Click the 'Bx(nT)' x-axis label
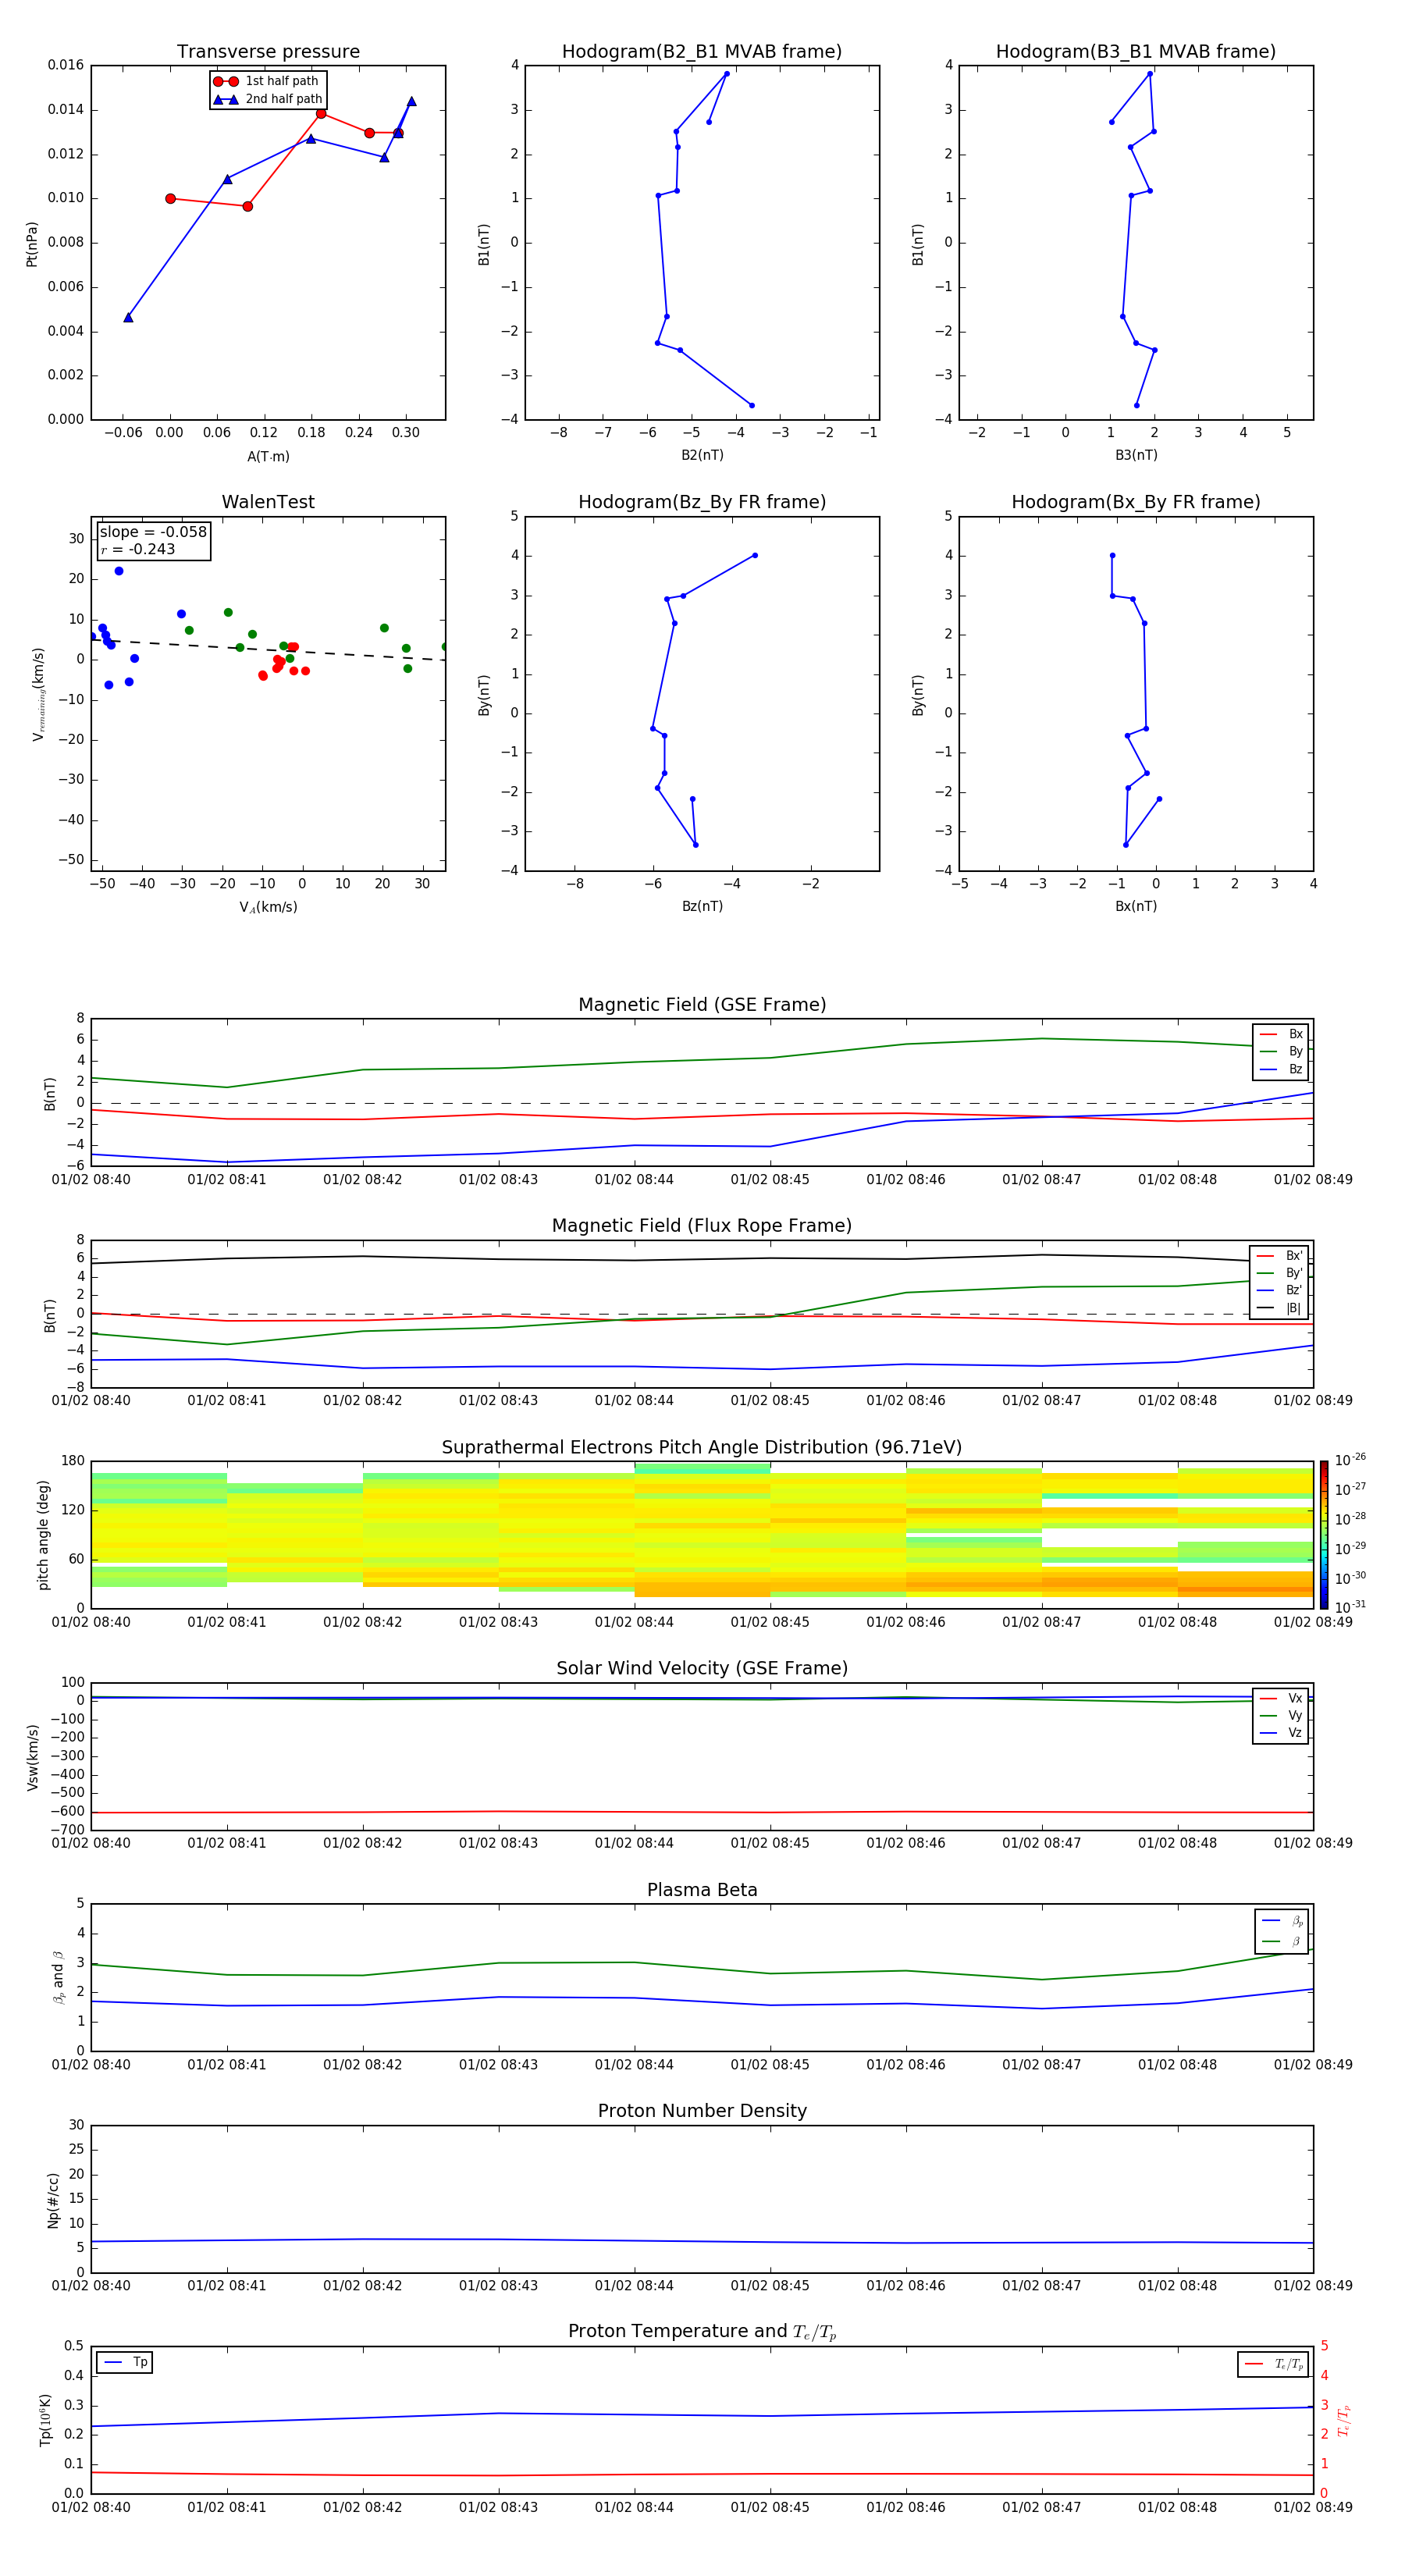This screenshot has height=2576, width=1405. 1136,907
